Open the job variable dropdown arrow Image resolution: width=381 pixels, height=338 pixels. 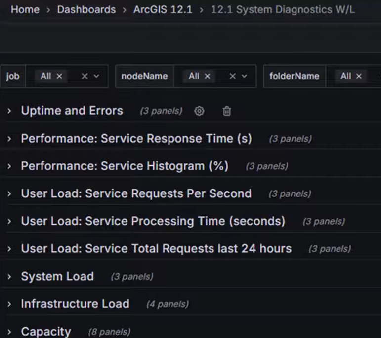pyautogui.click(x=96, y=76)
